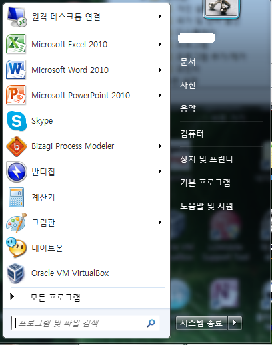Image resolution: width=272 pixels, height=345 pixels.
Task: Select the 그림판 text label
Action: [43, 223]
